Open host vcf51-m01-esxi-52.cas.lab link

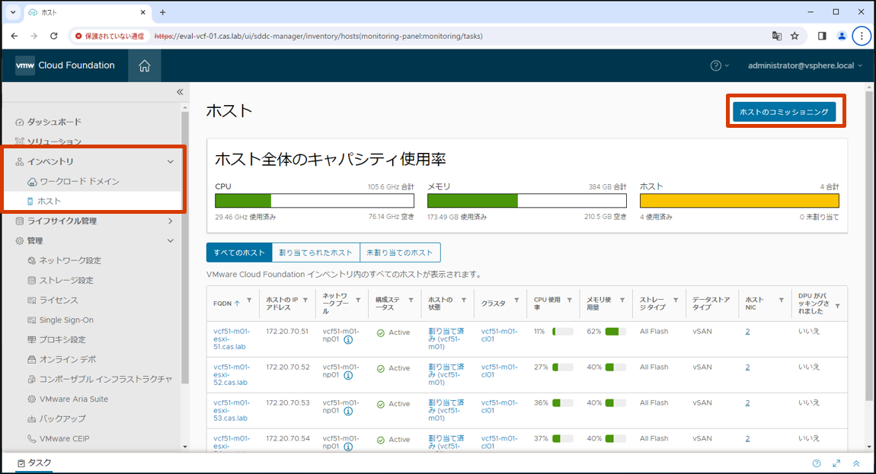(232, 374)
